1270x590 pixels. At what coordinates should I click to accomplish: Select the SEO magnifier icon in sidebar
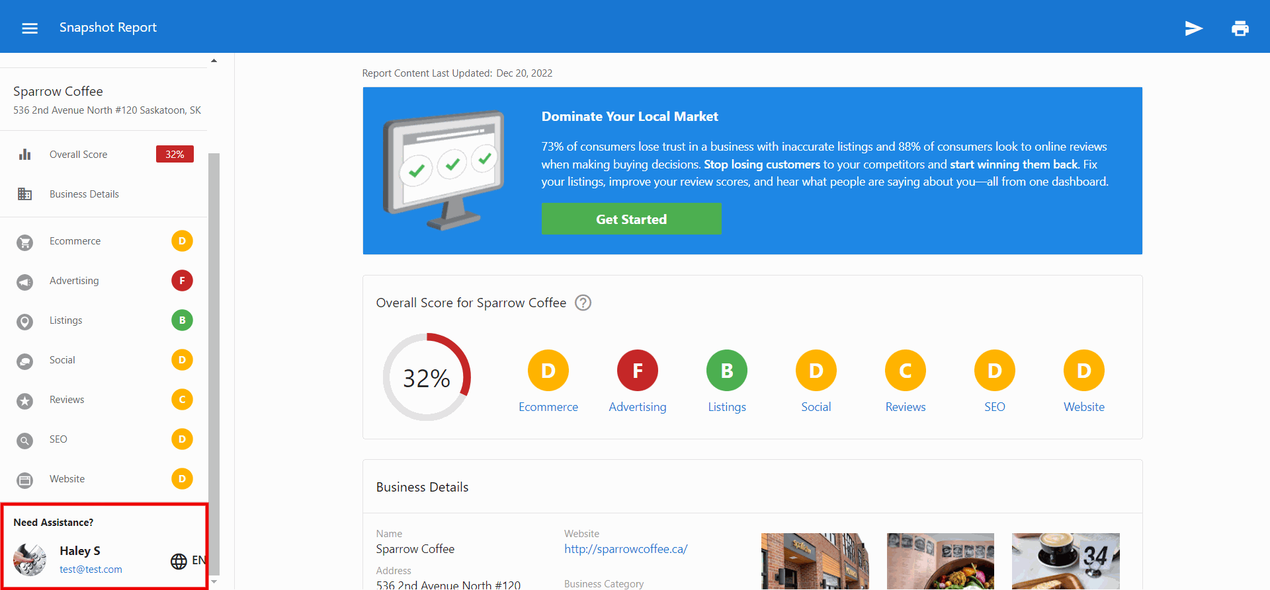(25, 440)
